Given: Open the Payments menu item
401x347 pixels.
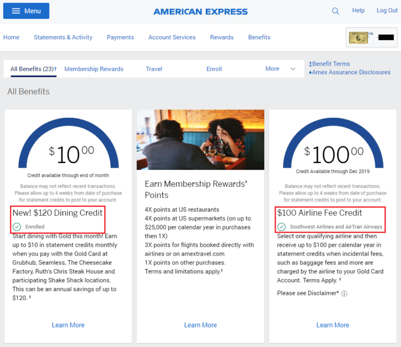Looking at the screenshot, I should (x=121, y=37).
